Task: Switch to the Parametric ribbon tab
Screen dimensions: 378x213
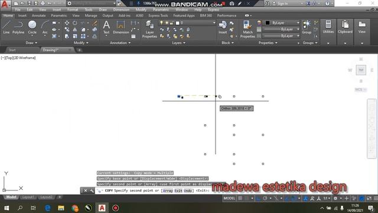Action: (59, 15)
